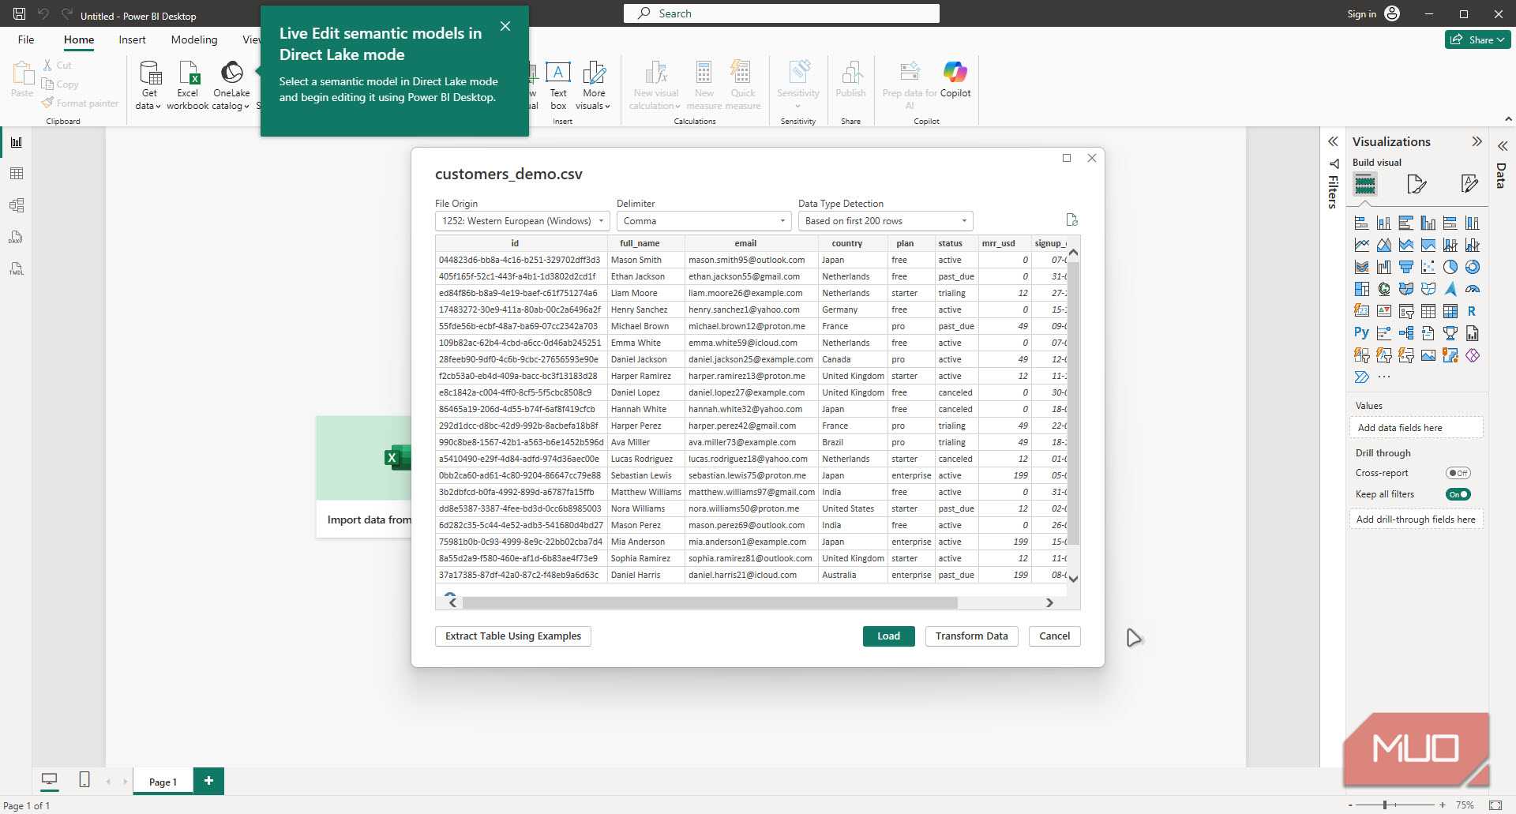Switch to Model view in left sidebar
Image resolution: width=1516 pixels, height=814 pixels.
click(x=17, y=205)
